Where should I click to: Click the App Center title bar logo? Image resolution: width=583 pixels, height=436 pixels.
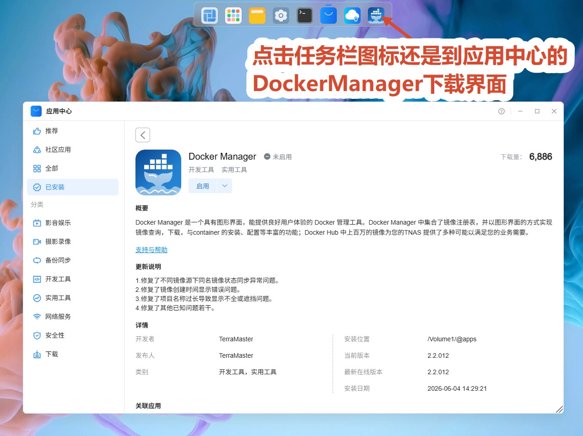click(36, 111)
